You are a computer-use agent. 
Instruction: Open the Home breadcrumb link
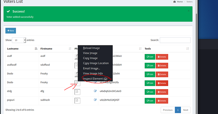tap(180, 2)
